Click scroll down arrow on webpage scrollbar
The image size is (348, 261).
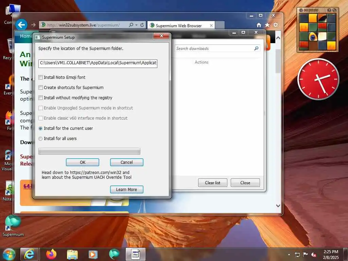278,206
